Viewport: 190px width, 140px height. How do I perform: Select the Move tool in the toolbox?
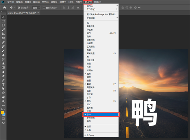point(3,17)
